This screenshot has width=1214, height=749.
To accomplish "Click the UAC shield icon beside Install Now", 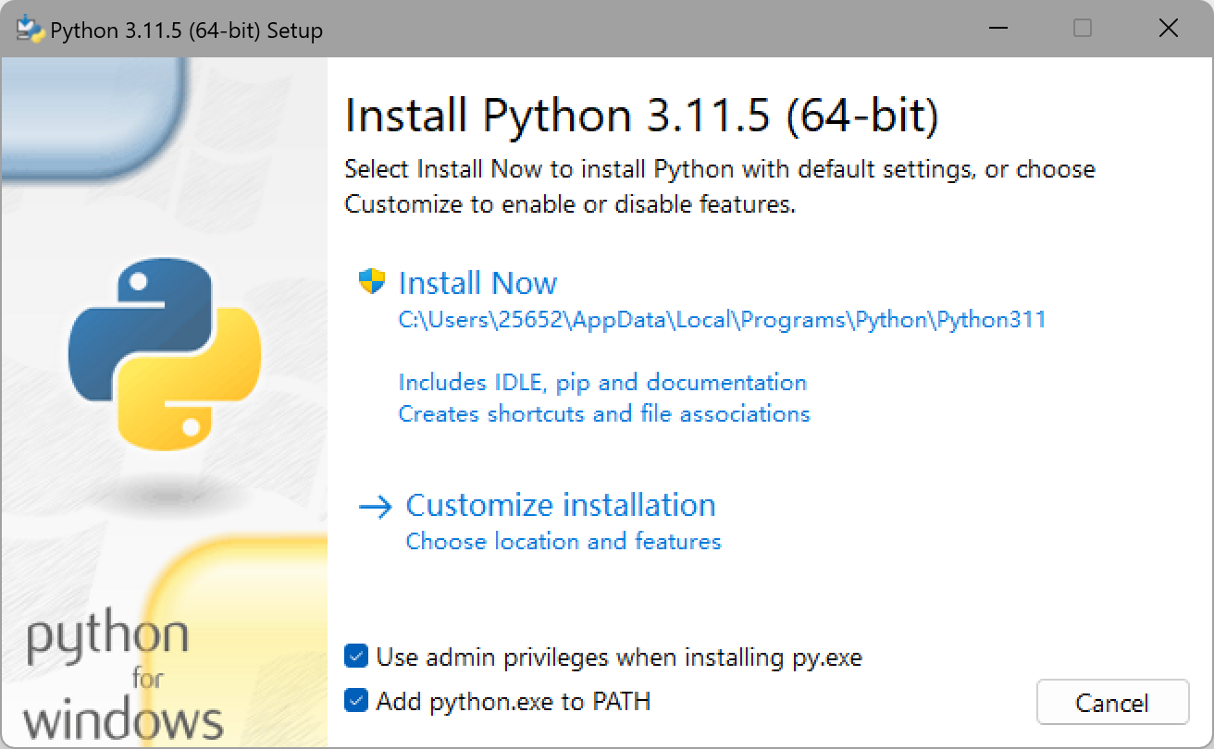I will tap(371, 281).
